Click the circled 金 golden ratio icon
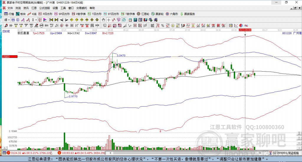 click(173, 25)
